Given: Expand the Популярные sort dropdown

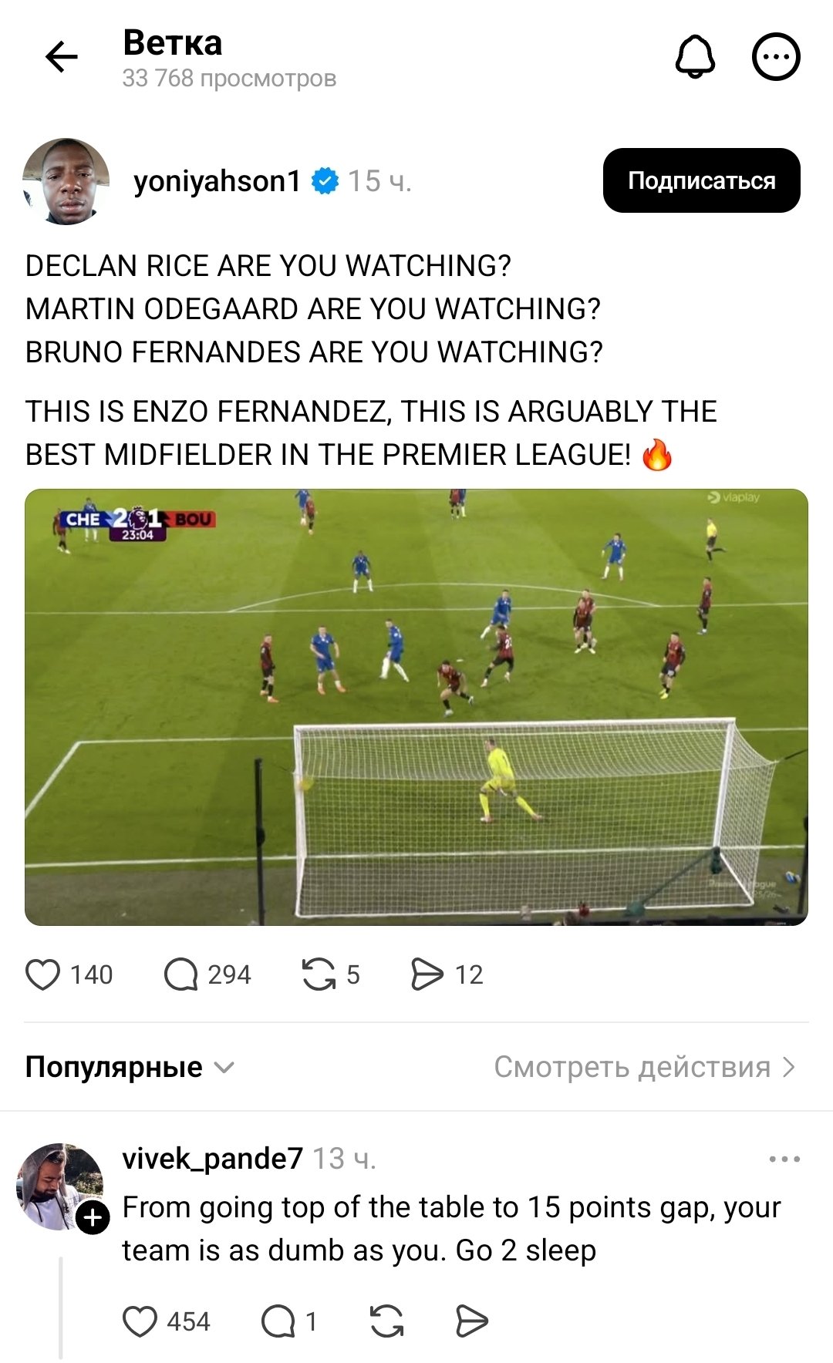Looking at the screenshot, I should 130,1067.
